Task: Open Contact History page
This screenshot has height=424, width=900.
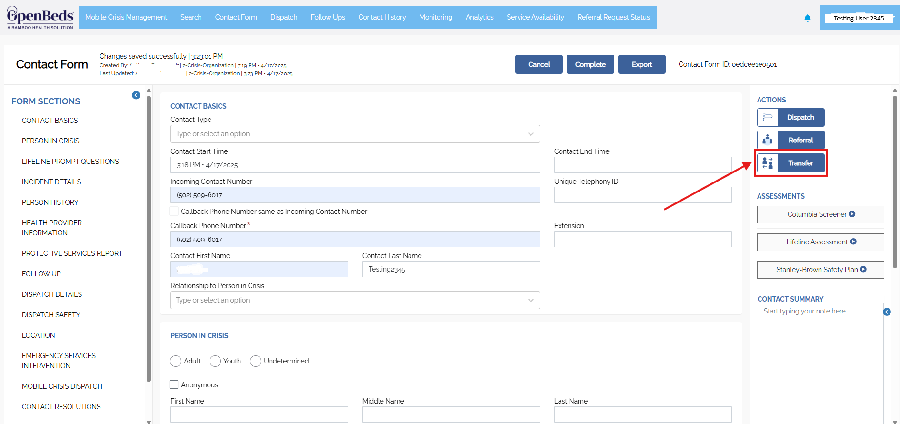Action: pyautogui.click(x=382, y=17)
